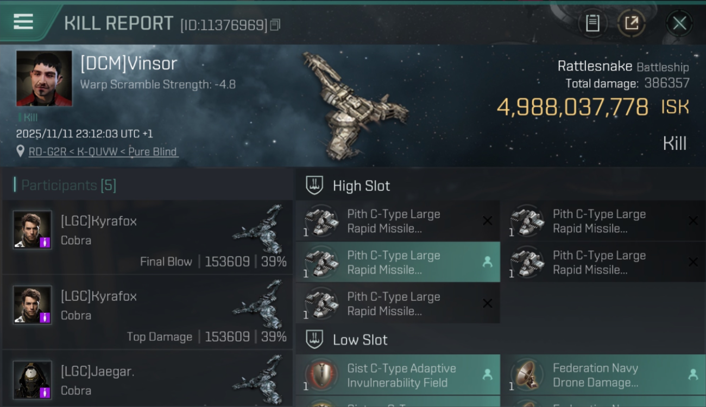Click the Low Slot shield icon
This screenshot has width=706, height=407.
click(314, 340)
